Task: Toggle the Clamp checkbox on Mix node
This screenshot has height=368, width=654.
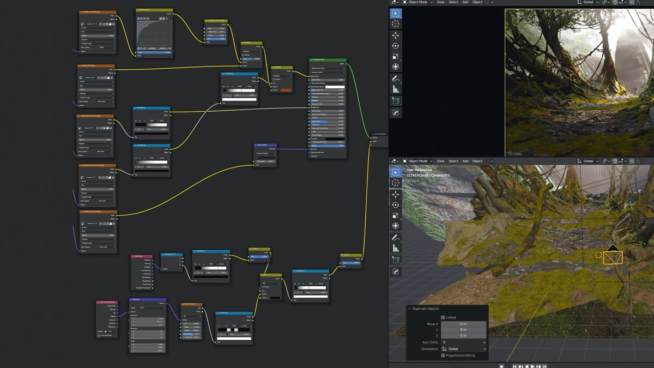Action: point(264,287)
